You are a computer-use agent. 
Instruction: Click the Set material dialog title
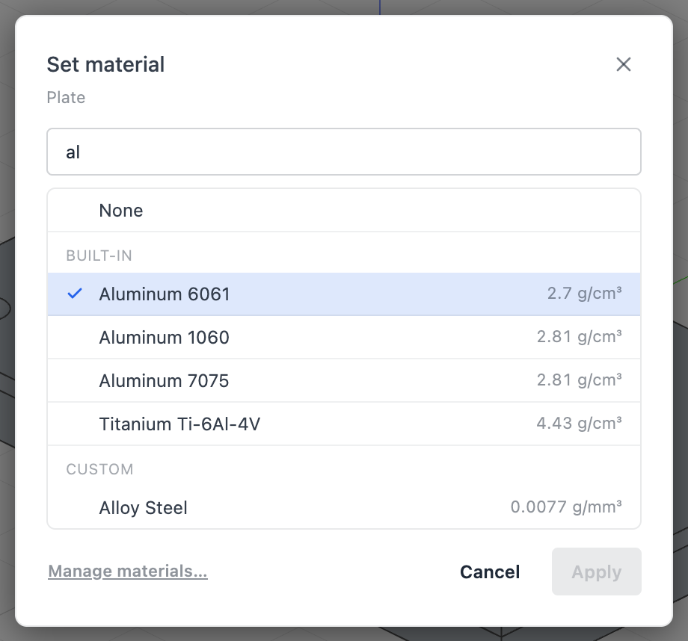pyautogui.click(x=105, y=64)
